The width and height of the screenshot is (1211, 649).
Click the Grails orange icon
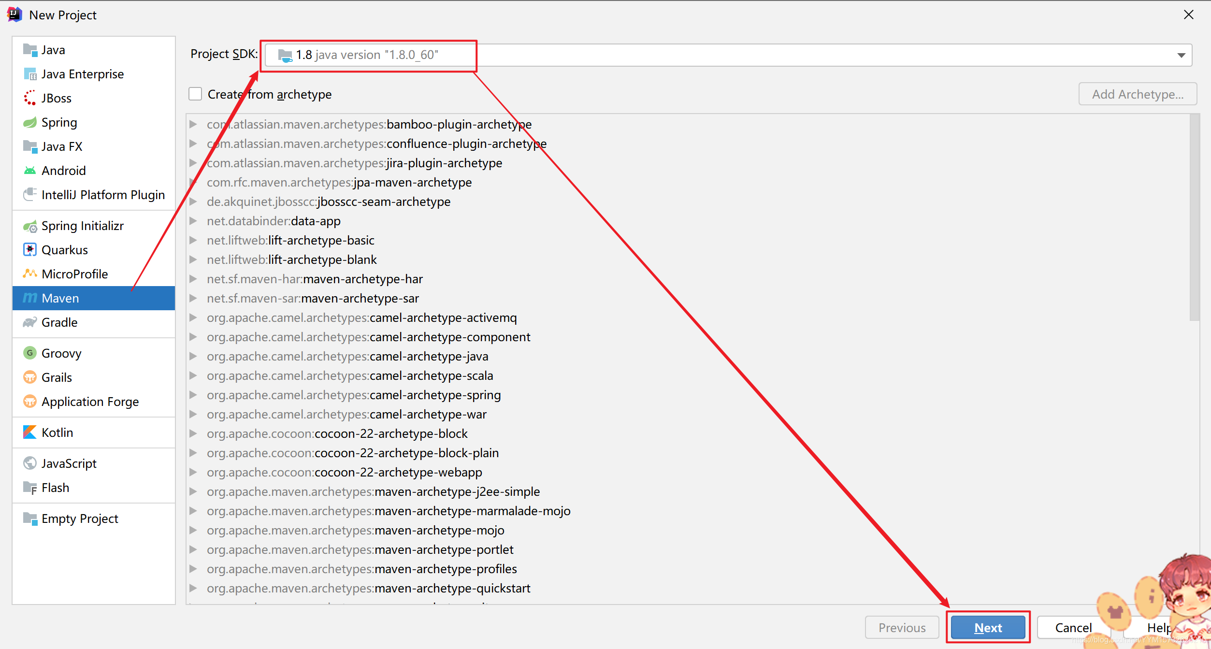30,377
